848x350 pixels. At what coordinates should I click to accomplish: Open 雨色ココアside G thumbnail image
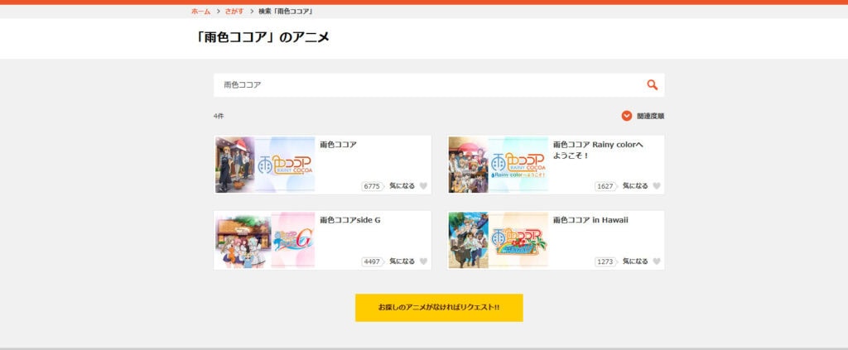(x=265, y=240)
